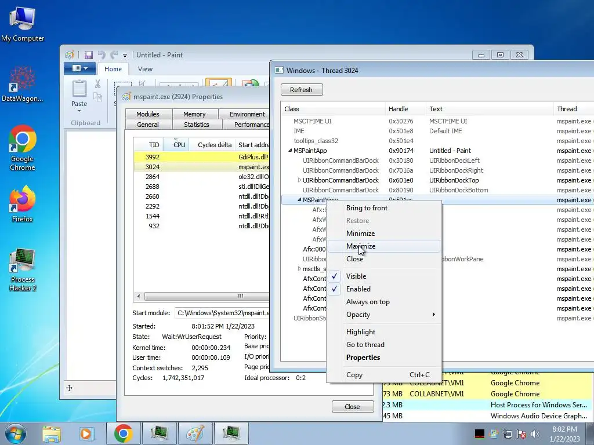594x445 pixels.
Task: Choose Highlight from the context menu
Action: coord(384,332)
